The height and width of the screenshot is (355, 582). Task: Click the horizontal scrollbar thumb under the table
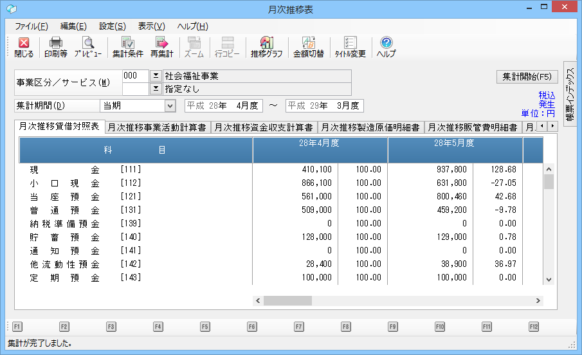[287, 301]
